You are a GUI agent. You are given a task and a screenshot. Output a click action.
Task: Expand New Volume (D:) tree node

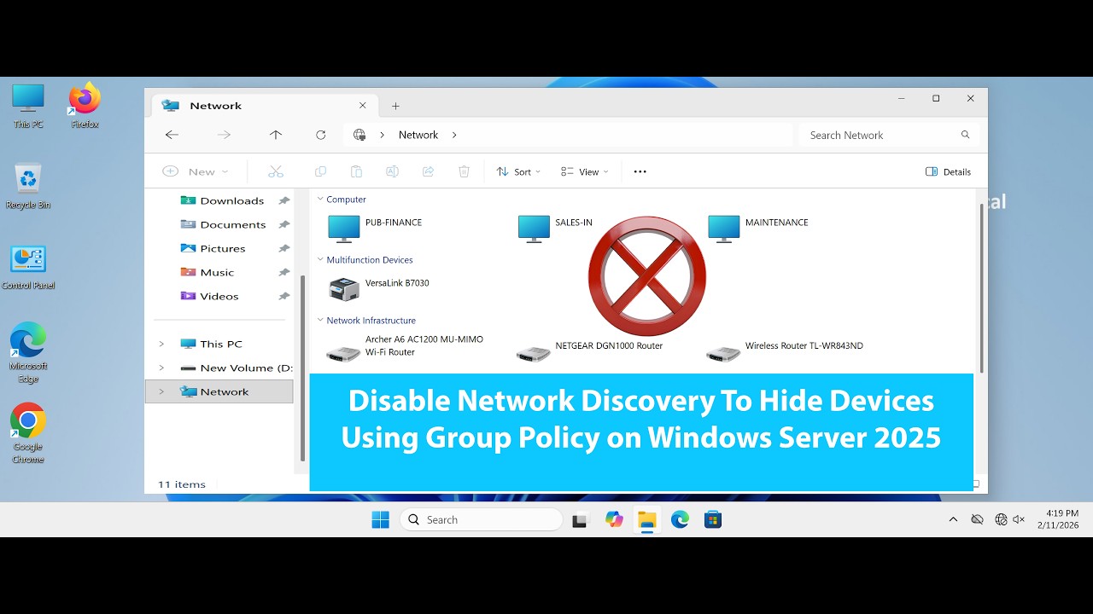[x=161, y=368]
